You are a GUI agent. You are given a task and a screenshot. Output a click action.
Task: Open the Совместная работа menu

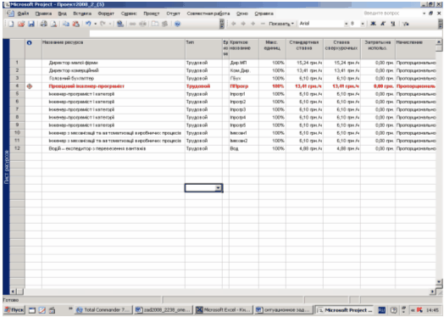click(x=208, y=14)
